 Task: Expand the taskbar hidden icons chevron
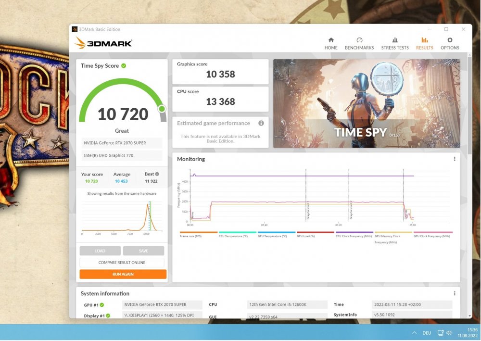(x=414, y=332)
